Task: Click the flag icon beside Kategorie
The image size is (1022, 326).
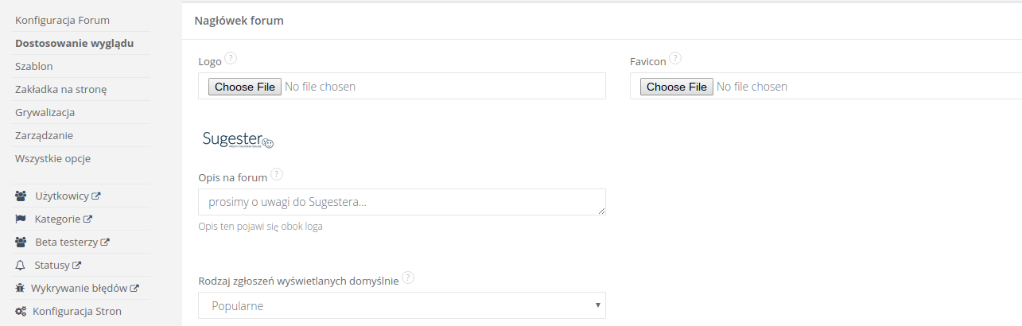Action: click(x=21, y=219)
